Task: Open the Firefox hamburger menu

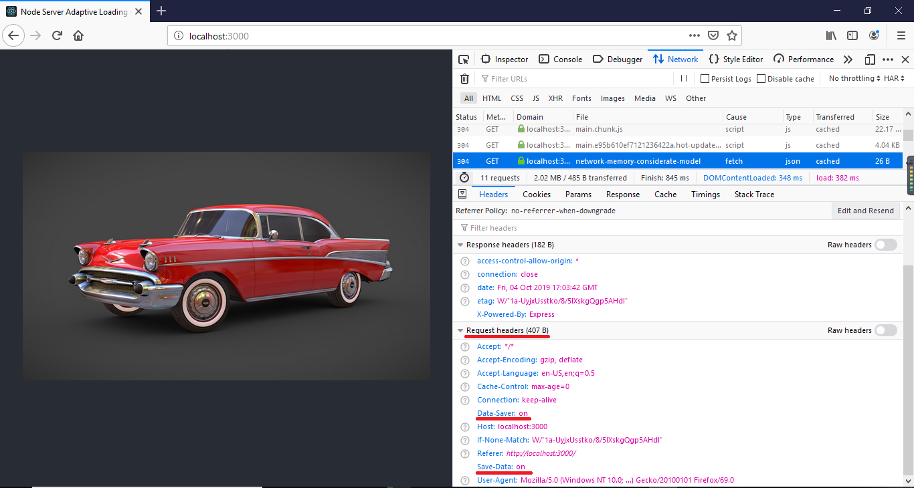Action: pos(901,35)
